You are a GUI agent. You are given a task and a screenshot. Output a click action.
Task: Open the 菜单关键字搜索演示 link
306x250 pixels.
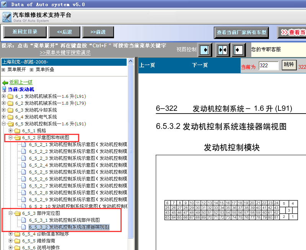[x=65, y=53]
